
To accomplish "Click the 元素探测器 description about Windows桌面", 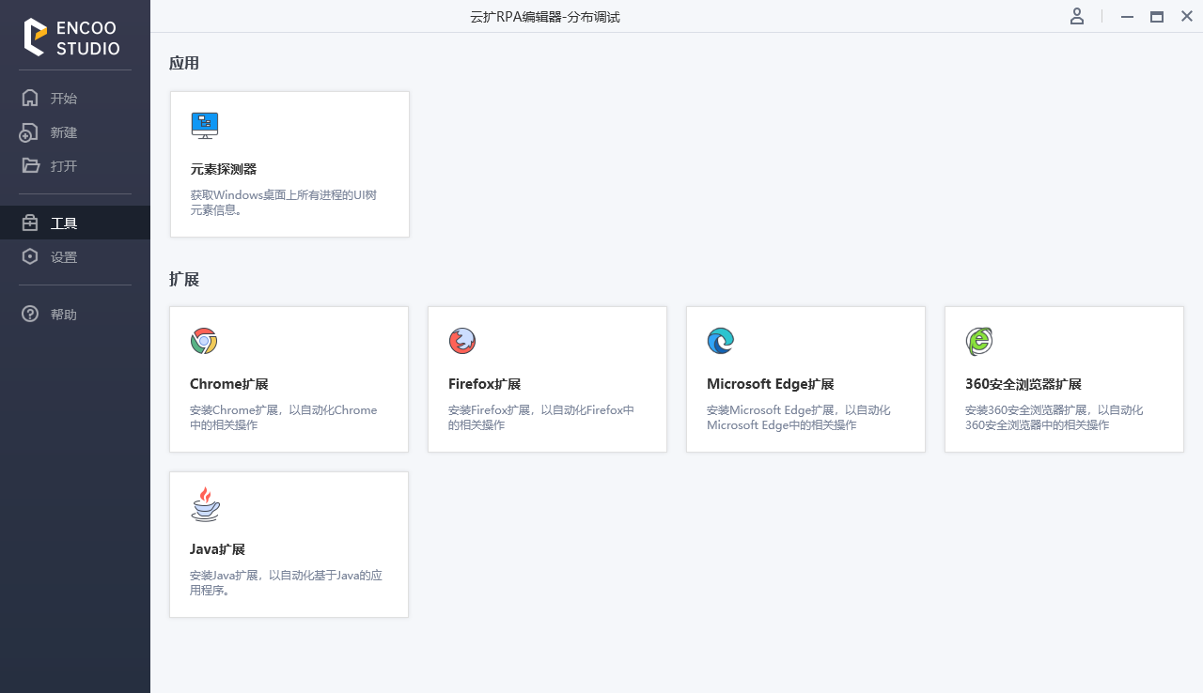I will point(283,203).
